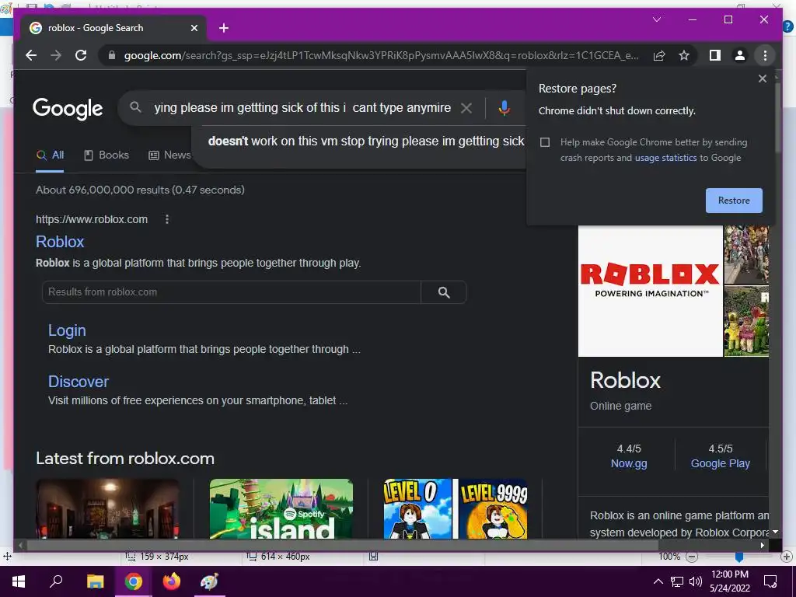The height and width of the screenshot is (597, 796).
Task: Open site info via the padlock icon
Action: point(112,55)
